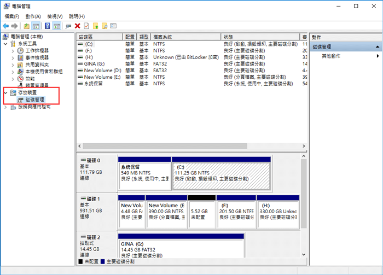Screen dimensions: 383x275
Task: Sort by the 檔案系統 column header
Action: click(186, 37)
